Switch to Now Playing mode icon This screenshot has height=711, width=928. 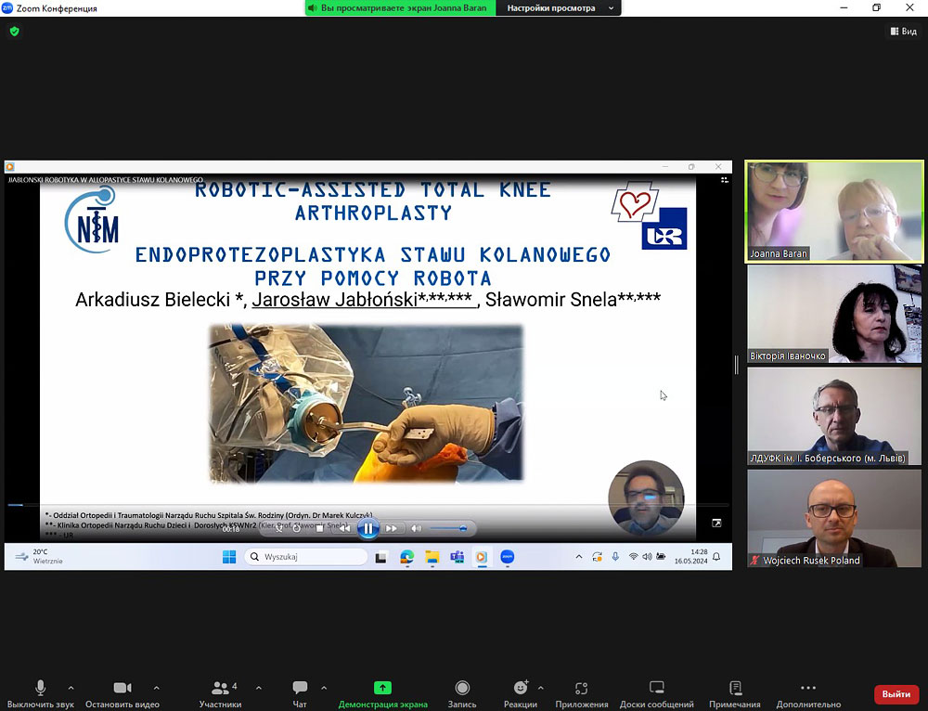[x=725, y=180]
